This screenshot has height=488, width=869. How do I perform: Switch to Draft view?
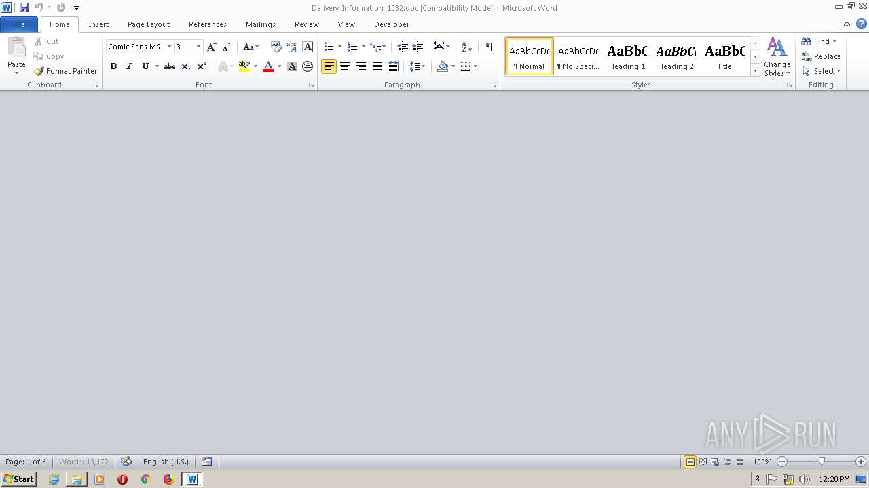[x=739, y=462]
